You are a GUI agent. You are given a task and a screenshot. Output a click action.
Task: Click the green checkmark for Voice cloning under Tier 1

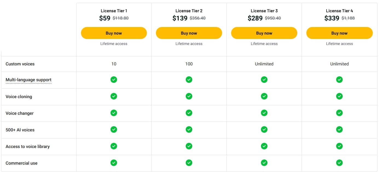click(114, 96)
